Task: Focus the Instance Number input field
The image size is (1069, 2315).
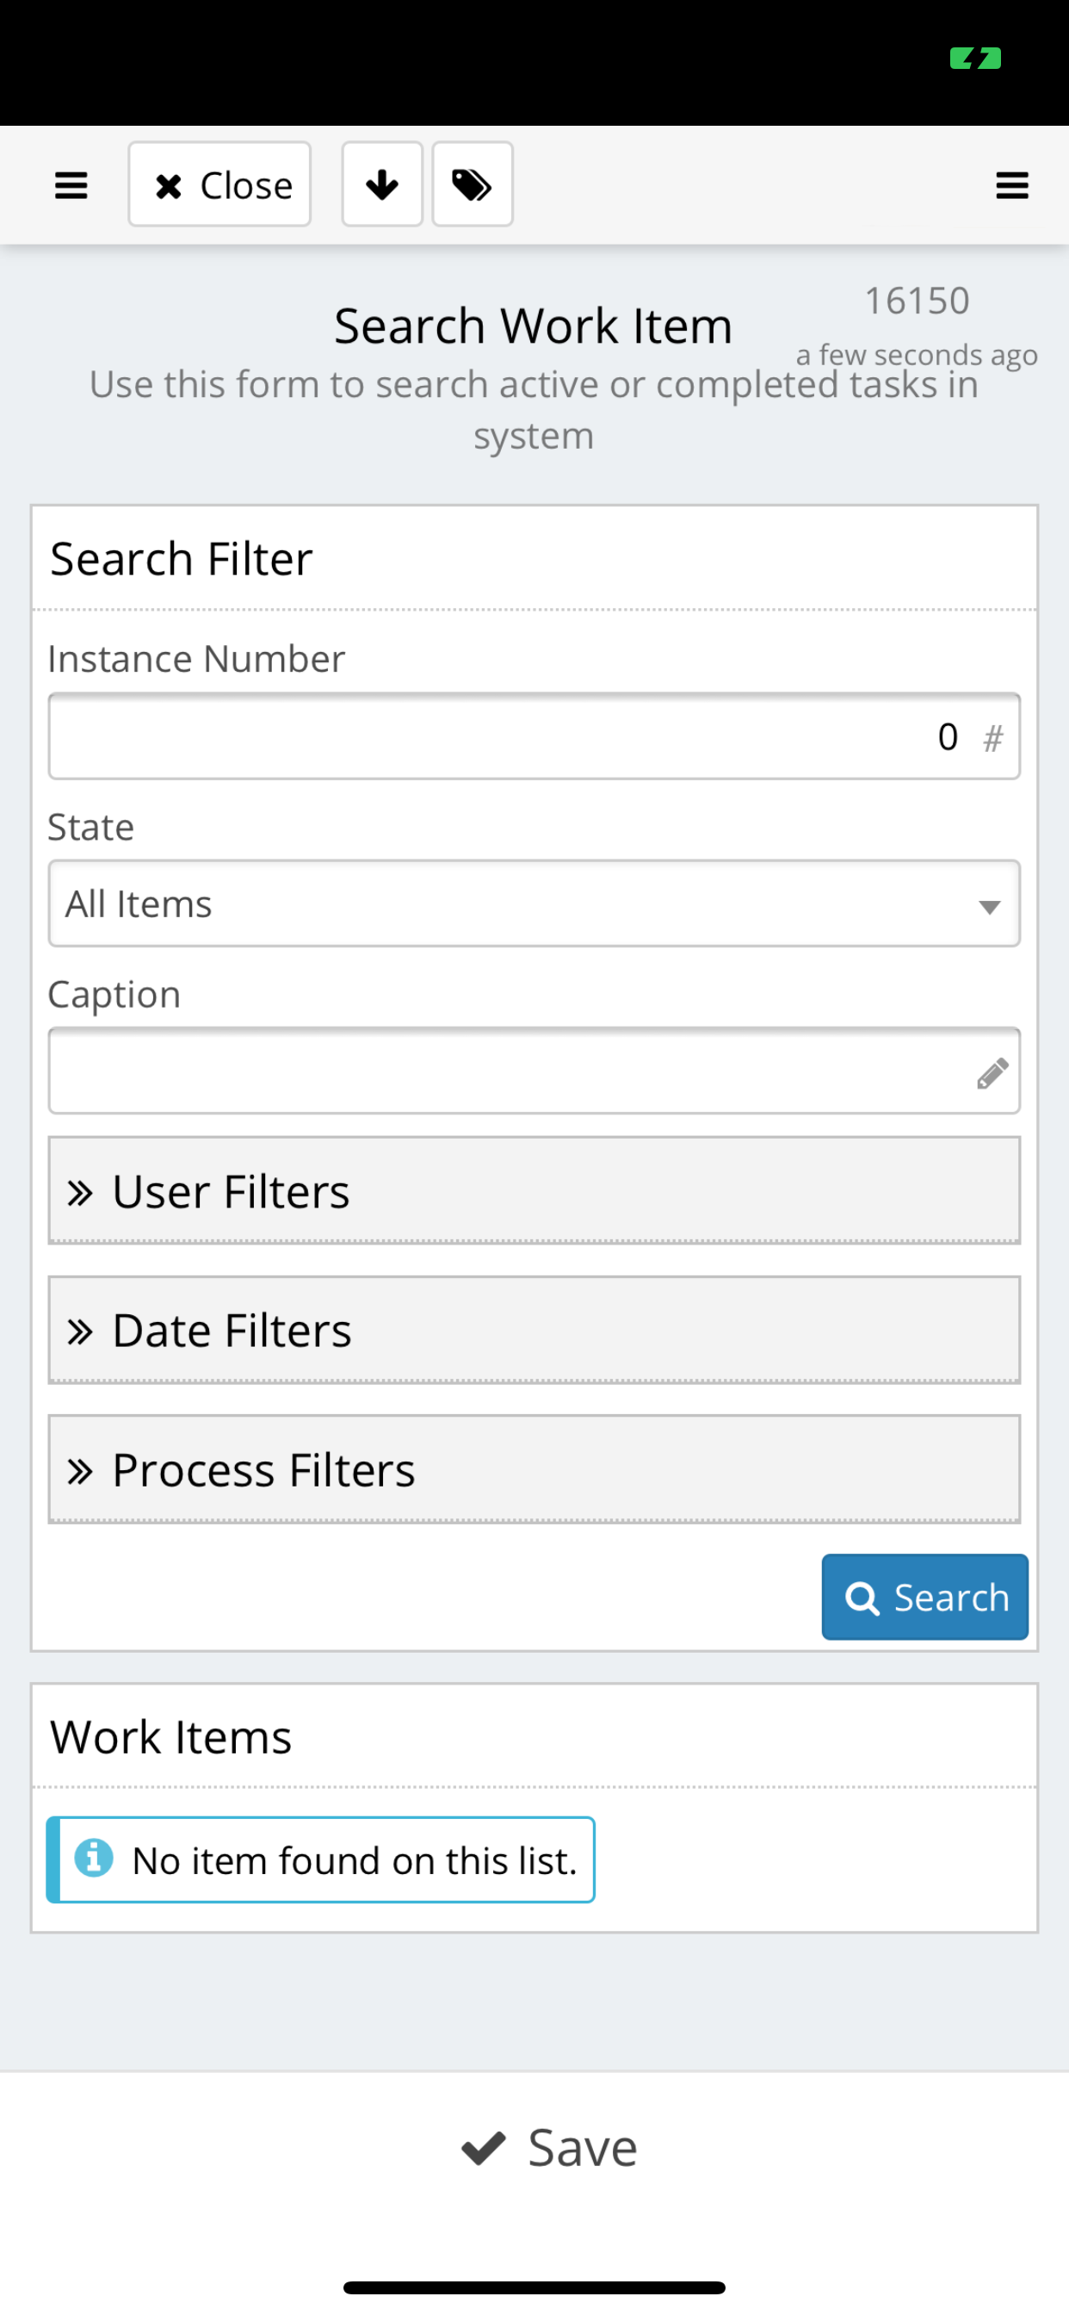Action: [x=534, y=736]
